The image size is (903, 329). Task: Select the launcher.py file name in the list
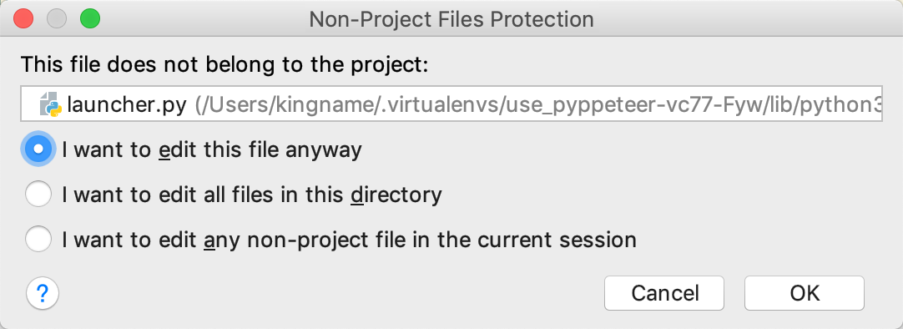click(127, 105)
